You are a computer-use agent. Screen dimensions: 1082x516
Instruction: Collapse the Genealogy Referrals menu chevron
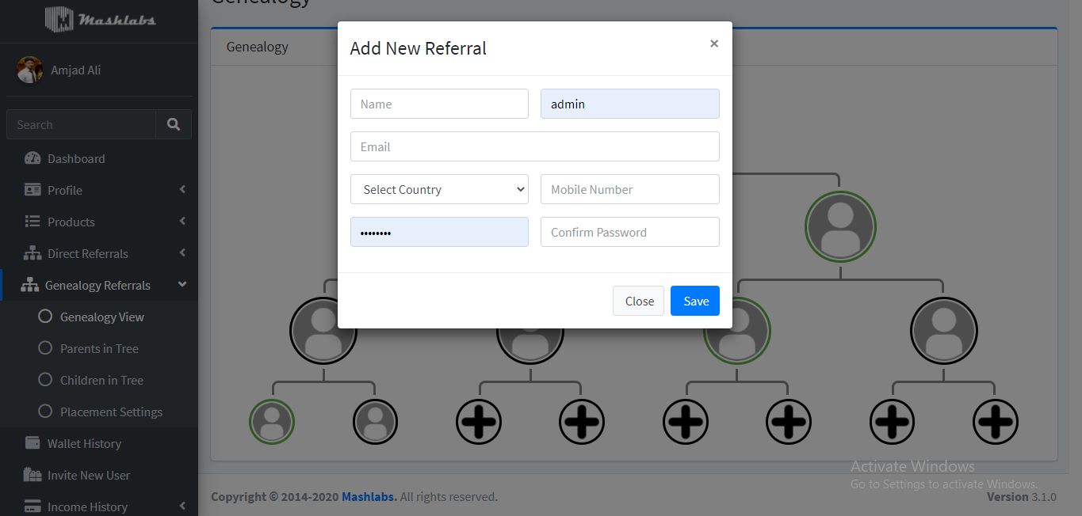click(182, 285)
